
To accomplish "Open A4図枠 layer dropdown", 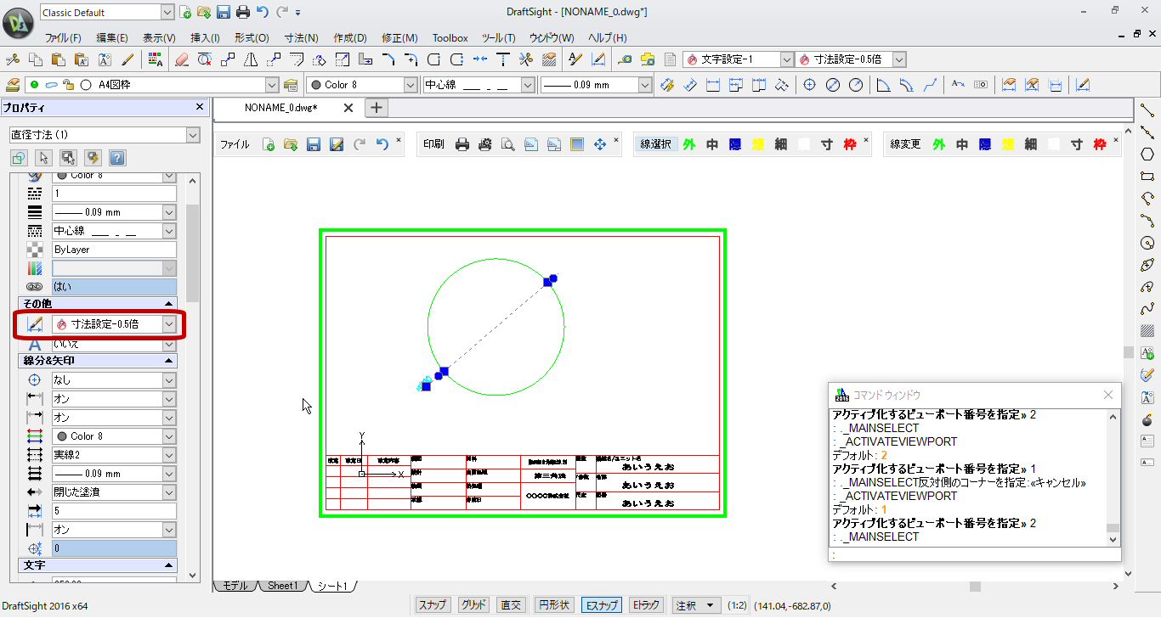I will [x=272, y=85].
